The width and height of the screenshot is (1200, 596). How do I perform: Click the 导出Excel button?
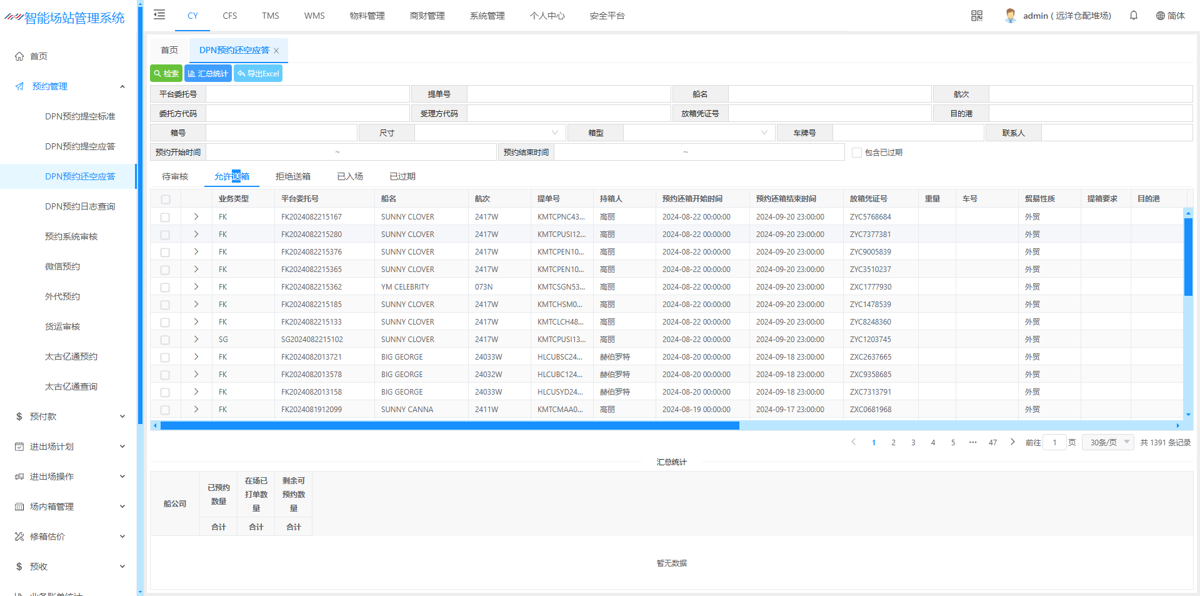point(258,73)
